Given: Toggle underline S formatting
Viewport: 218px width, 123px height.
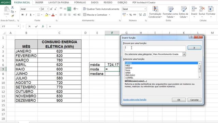Looking at the screenshot, I should pyautogui.click(x=31, y=15).
